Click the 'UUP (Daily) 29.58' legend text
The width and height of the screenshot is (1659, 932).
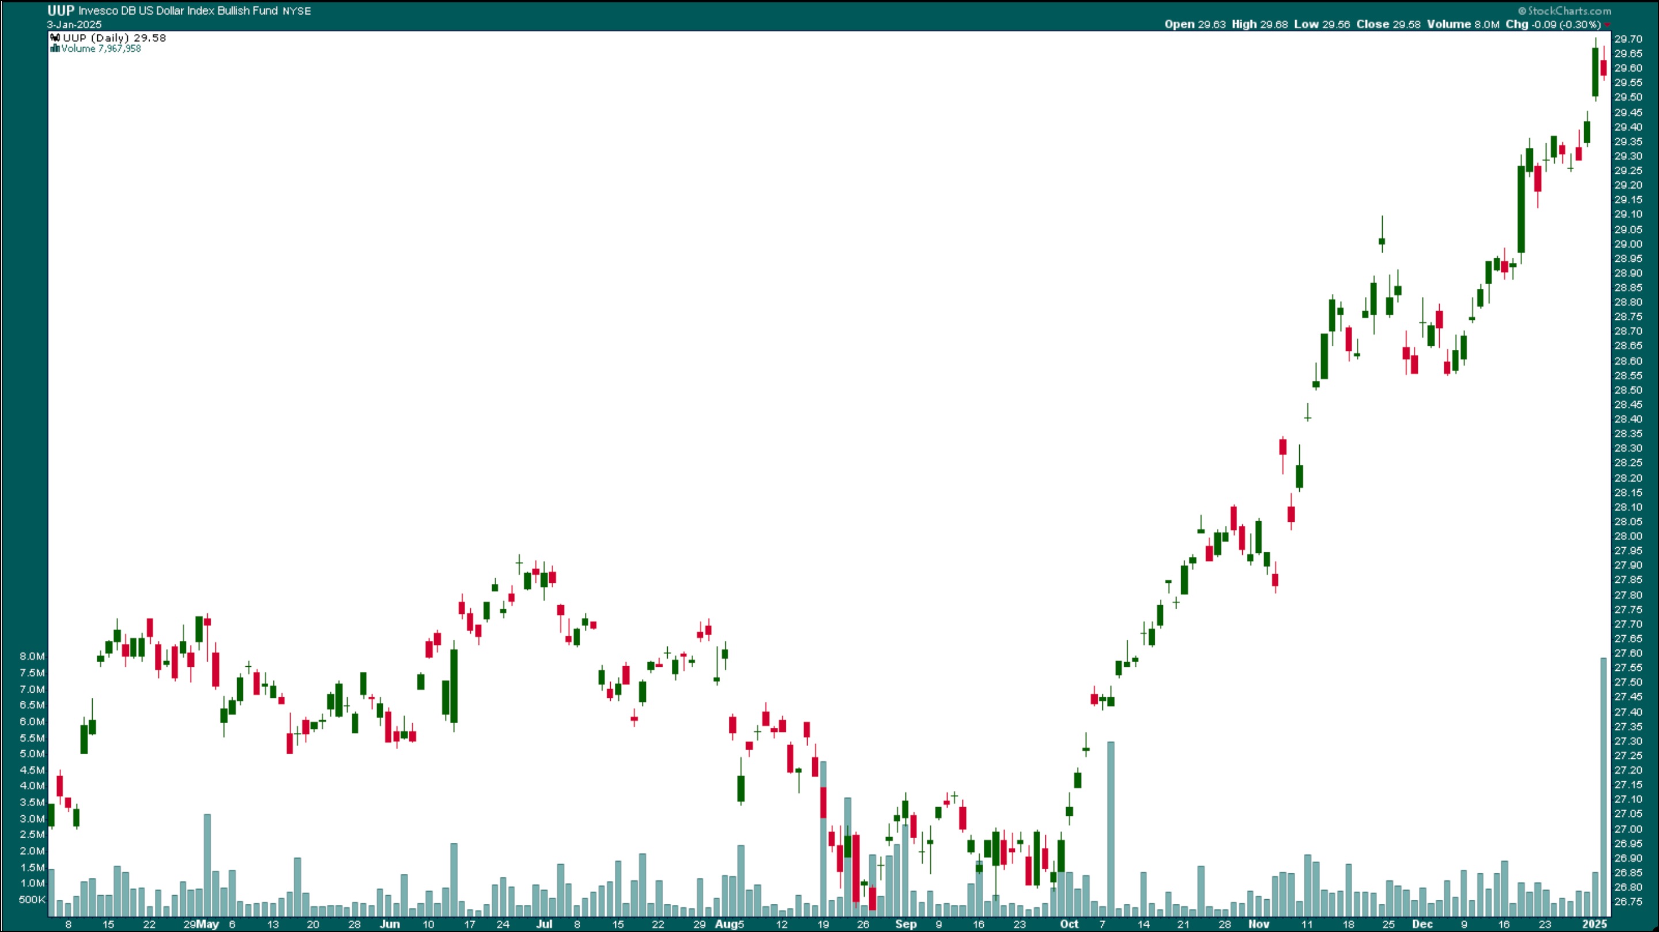point(115,38)
